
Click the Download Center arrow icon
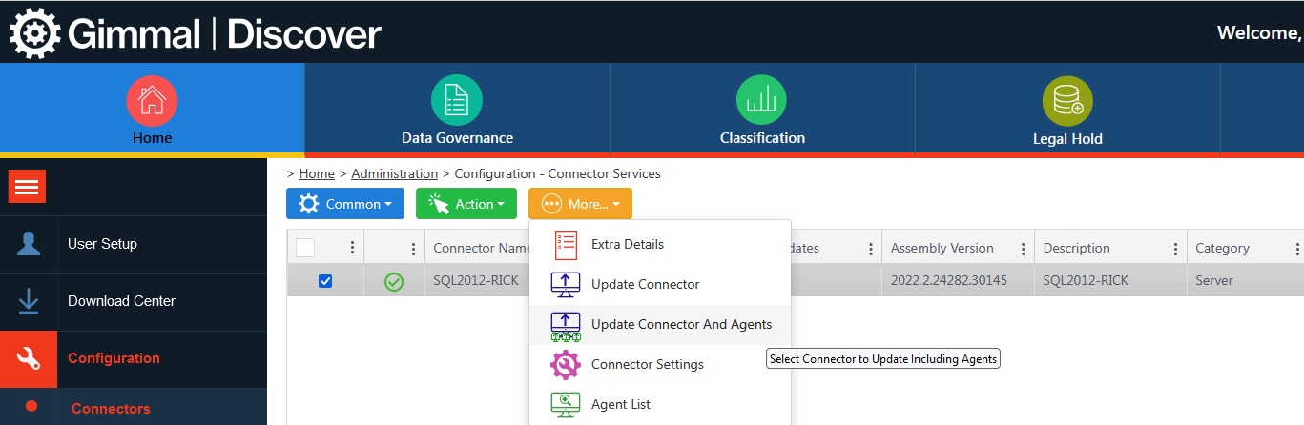click(x=29, y=301)
